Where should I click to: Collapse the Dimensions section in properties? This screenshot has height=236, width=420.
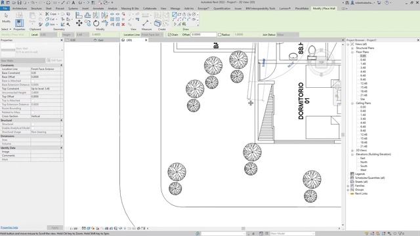tap(61, 136)
